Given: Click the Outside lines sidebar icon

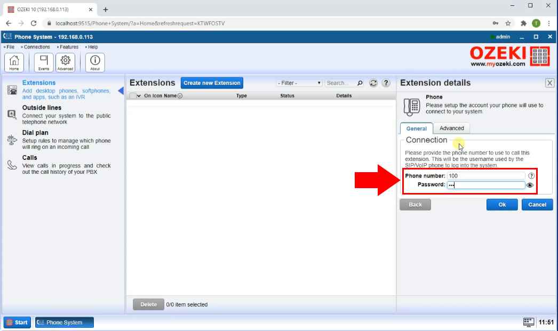Looking at the screenshot, I should [12, 115].
